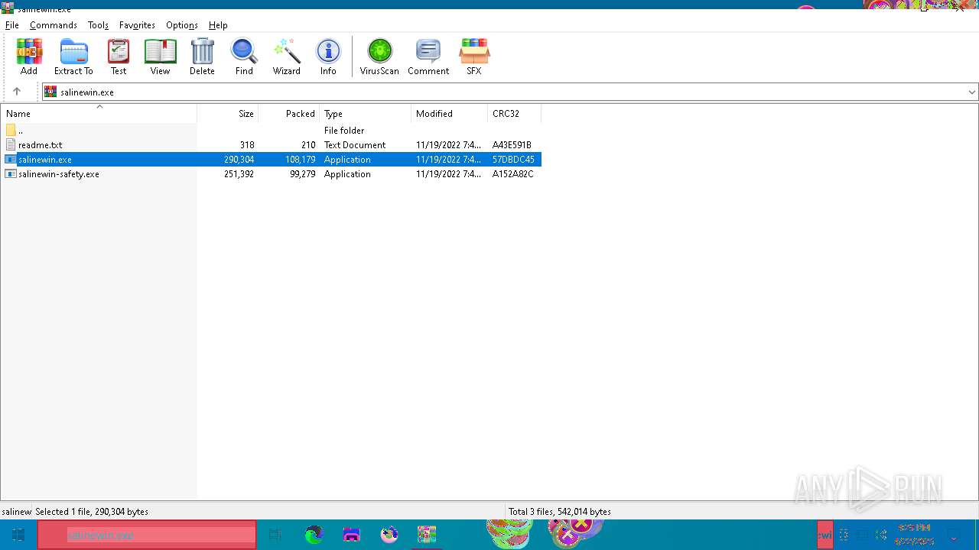Click the CRC32 value A43E591B
Viewport: 979px width, 550px height.
[512, 145]
